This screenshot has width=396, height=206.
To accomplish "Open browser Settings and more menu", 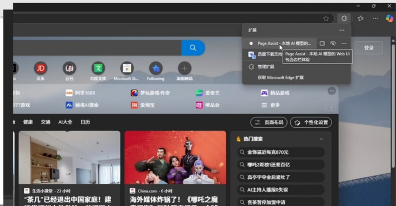I will (375, 18).
